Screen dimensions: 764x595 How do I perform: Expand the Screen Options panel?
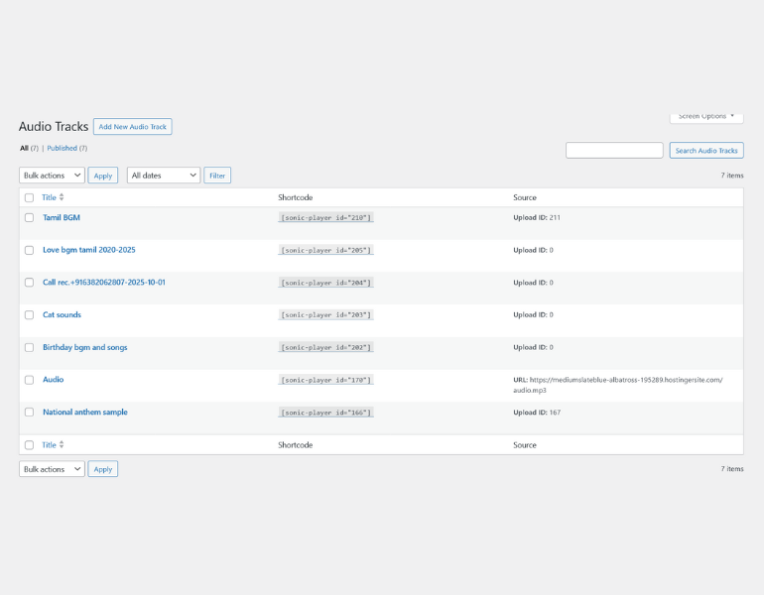[706, 116]
